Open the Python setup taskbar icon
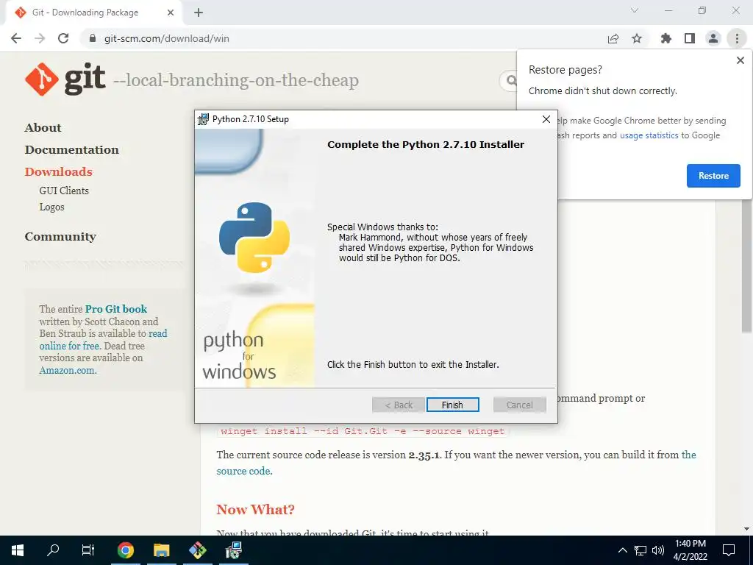Screen dimensions: 753x565 [x=233, y=550]
